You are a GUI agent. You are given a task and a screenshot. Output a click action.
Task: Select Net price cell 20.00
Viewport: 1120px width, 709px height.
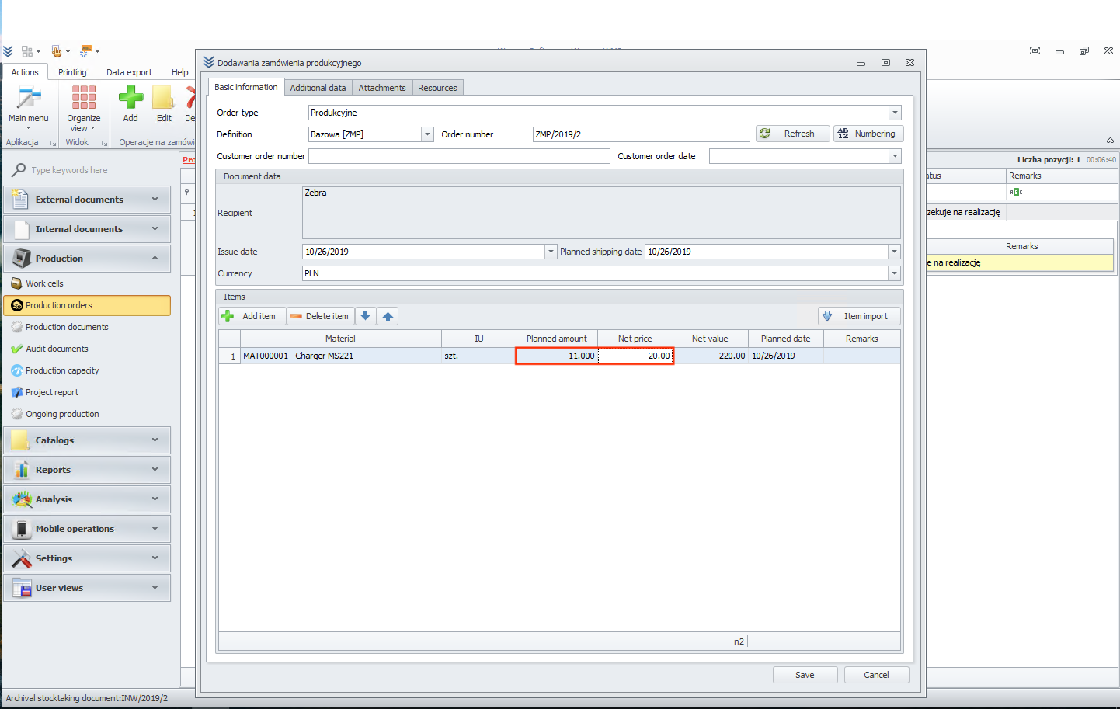[x=635, y=356]
